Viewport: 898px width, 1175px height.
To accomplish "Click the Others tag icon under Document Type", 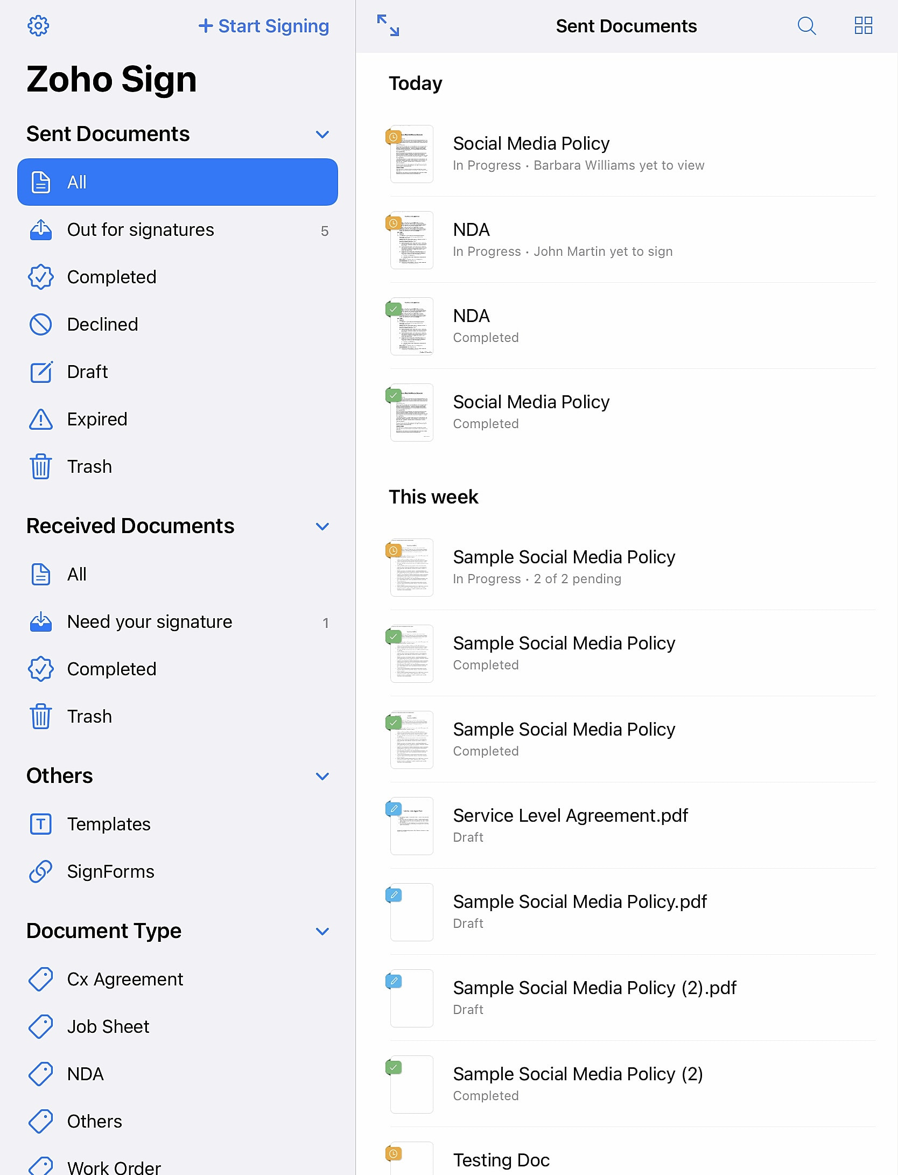I will click(41, 1122).
